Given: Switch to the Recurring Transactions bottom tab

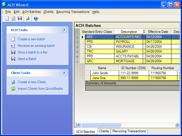Looking at the screenshot, I should tap(129, 131).
